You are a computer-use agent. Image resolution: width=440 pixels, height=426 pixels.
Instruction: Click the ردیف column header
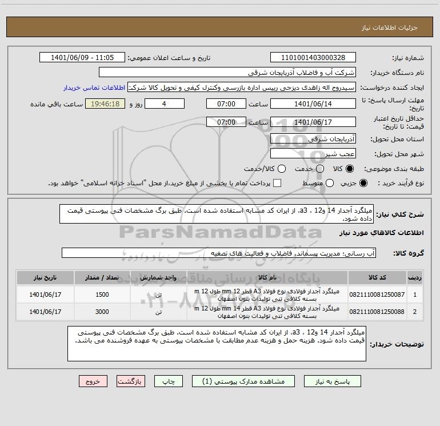[x=415, y=277]
